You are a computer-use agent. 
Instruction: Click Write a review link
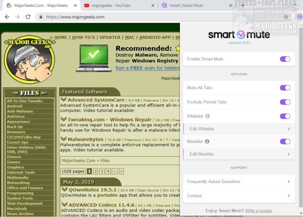(259, 211)
